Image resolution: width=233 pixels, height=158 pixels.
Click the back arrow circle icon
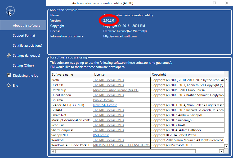[10, 11]
